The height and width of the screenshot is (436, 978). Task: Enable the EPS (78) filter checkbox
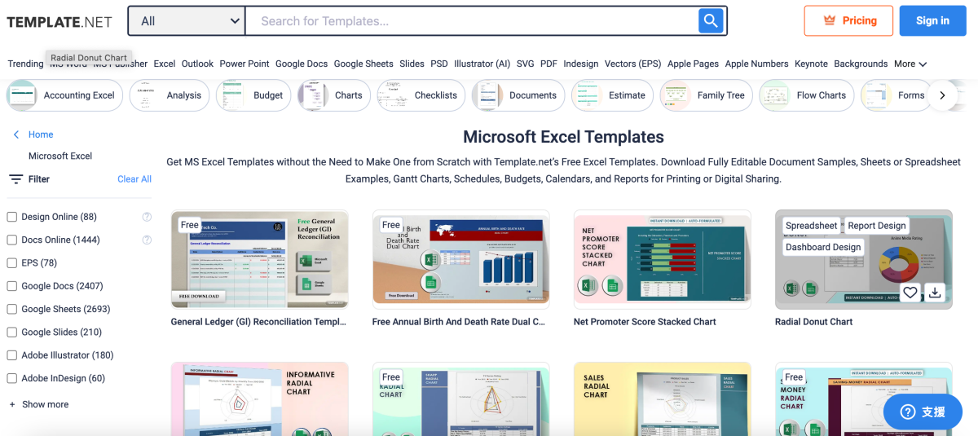[12, 263]
